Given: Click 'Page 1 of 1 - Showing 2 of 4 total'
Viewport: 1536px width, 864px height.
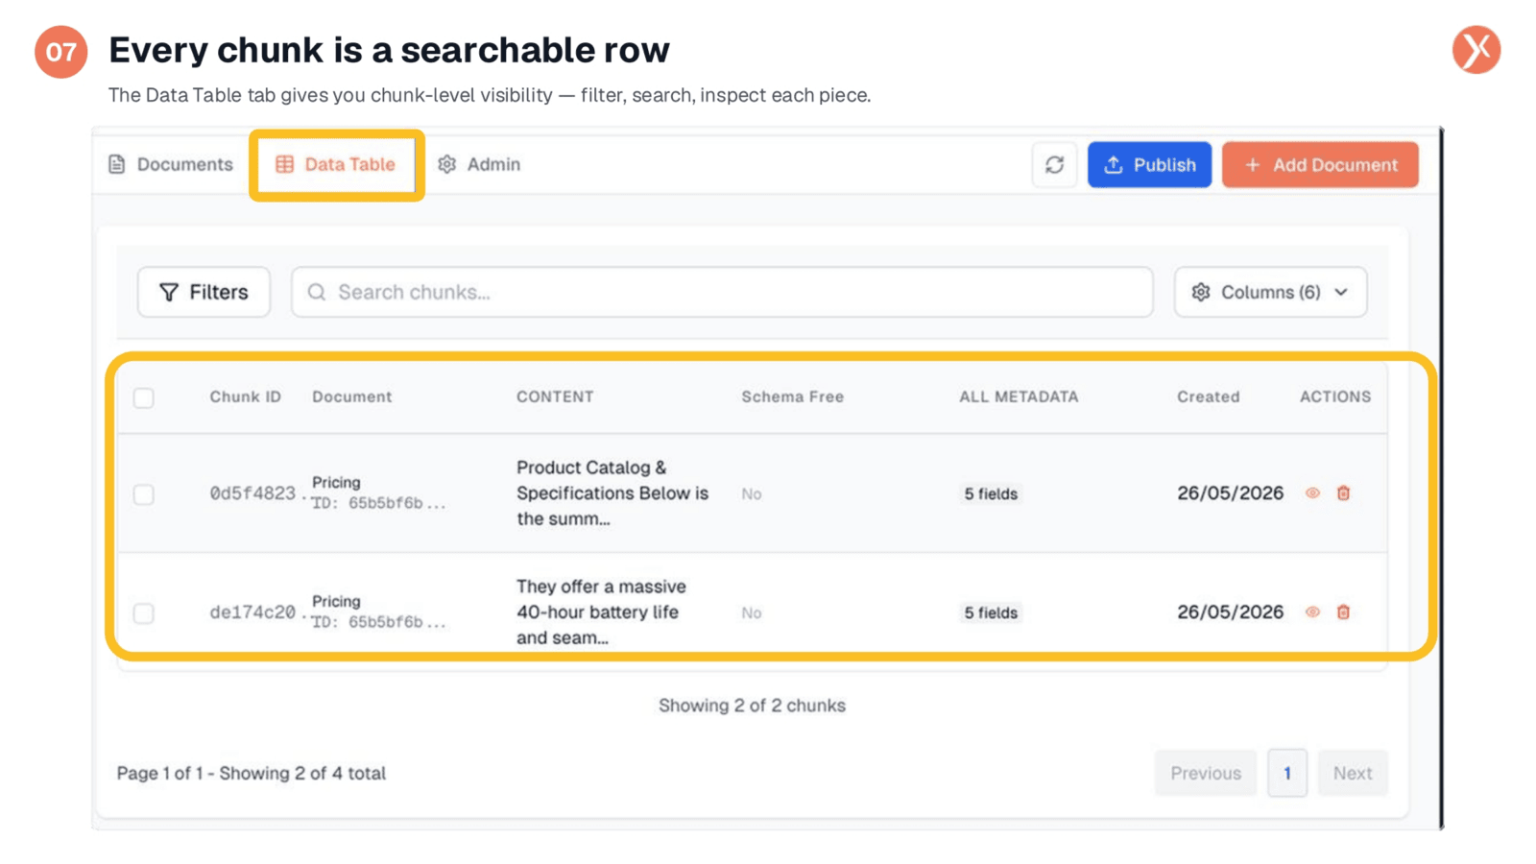Looking at the screenshot, I should (252, 773).
